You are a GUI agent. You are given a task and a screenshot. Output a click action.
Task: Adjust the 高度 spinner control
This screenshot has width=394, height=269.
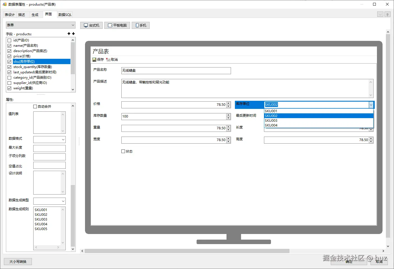point(371,140)
